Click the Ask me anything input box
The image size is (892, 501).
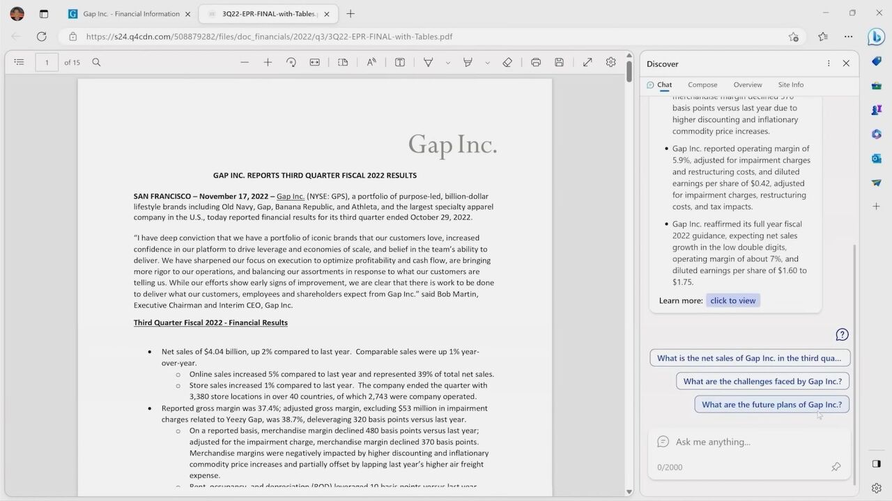tap(750, 442)
